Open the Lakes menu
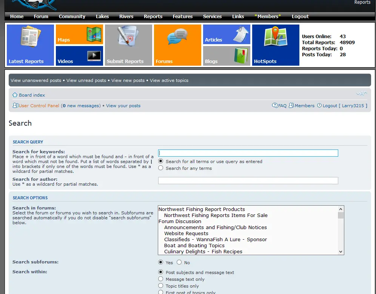This screenshot has width=376, height=294. [x=102, y=17]
